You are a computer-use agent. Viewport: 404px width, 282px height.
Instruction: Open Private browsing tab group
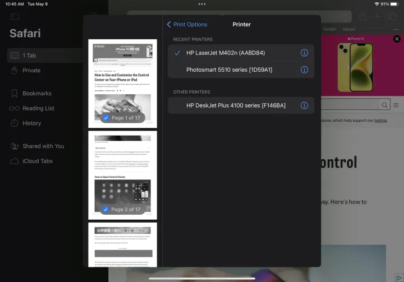(x=31, y=71)
